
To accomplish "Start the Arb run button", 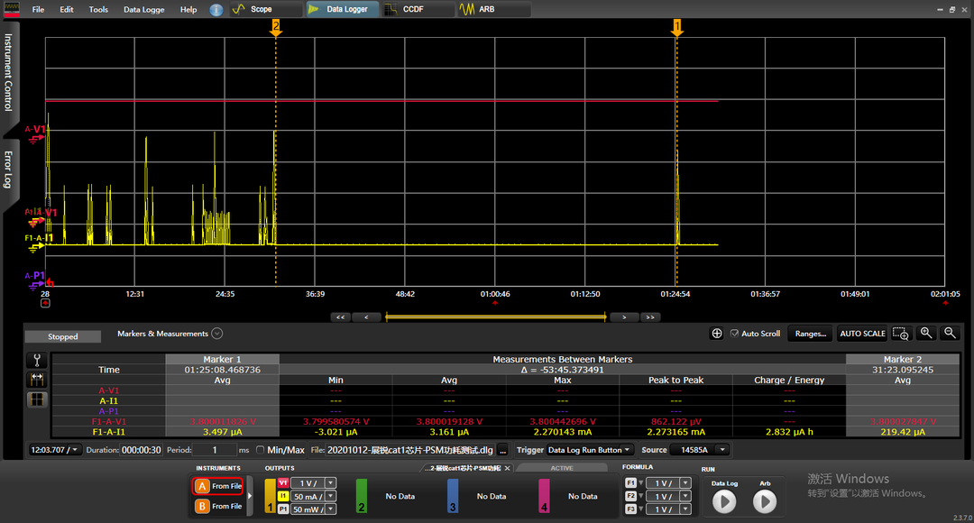I will 765,501.
